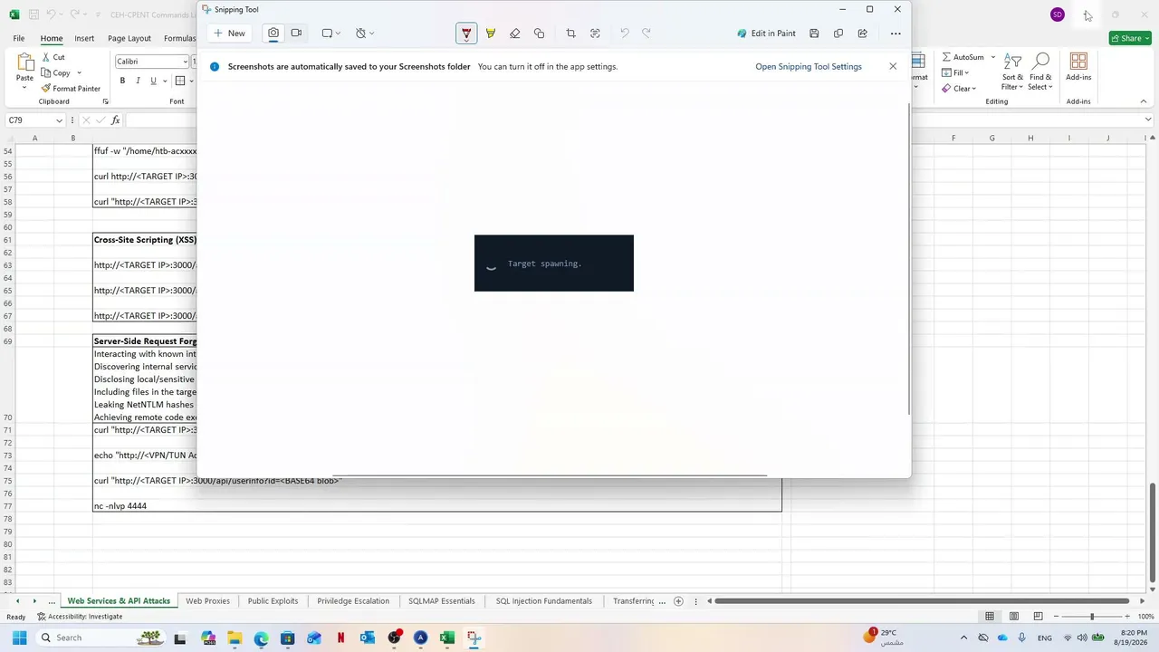Open Find & Select menu

(1040, 71)
